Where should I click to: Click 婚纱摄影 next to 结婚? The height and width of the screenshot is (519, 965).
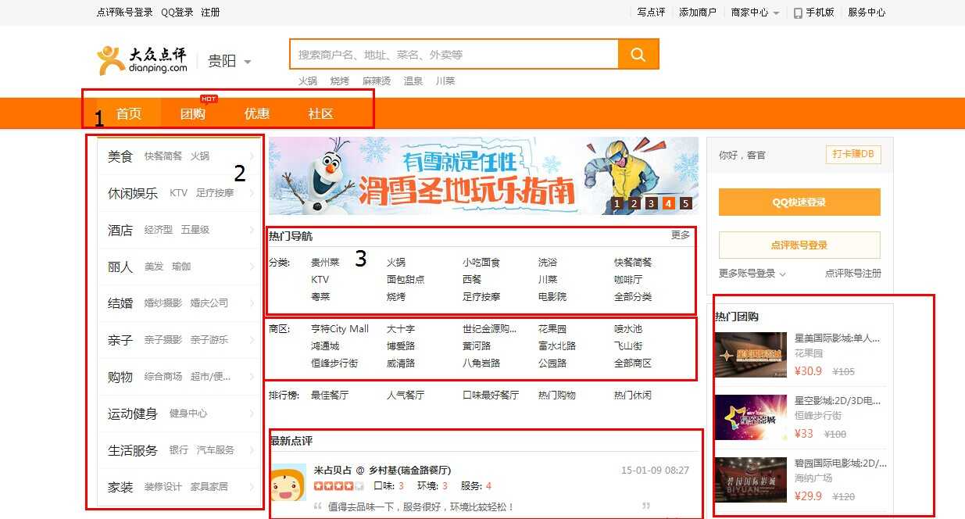tap(163, 303)
